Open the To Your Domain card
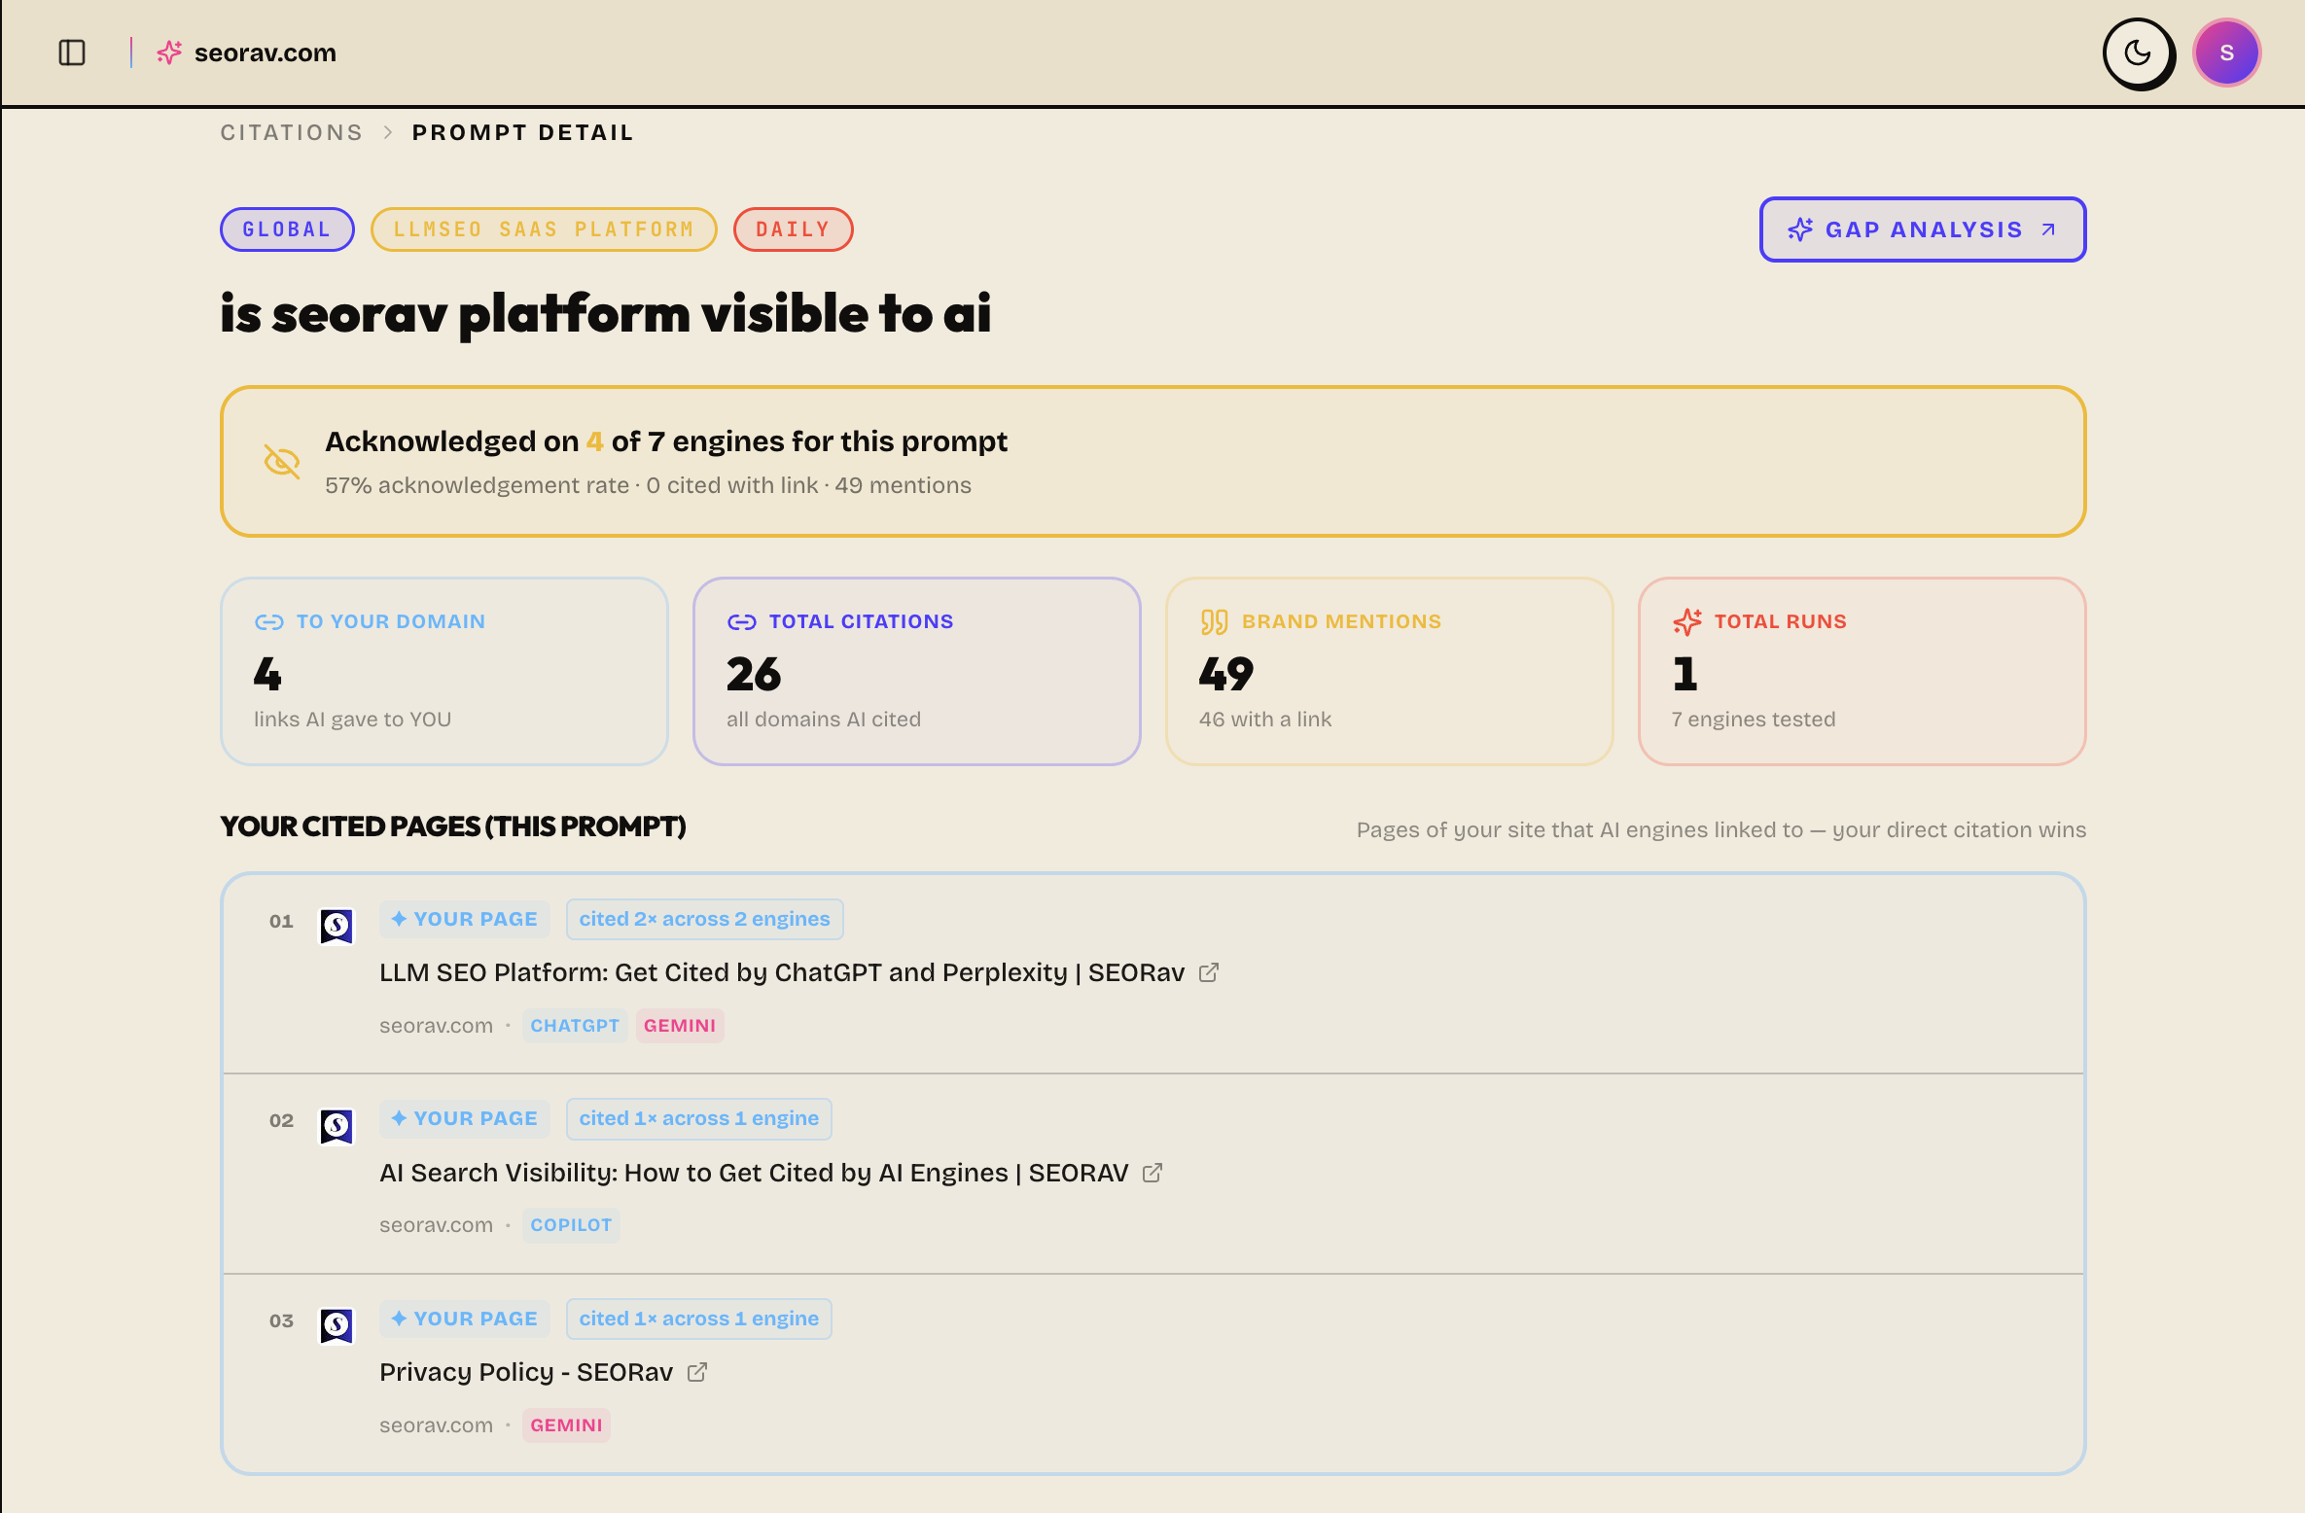Viewport: 2305px width, 1513px height. tap(444, 671)
